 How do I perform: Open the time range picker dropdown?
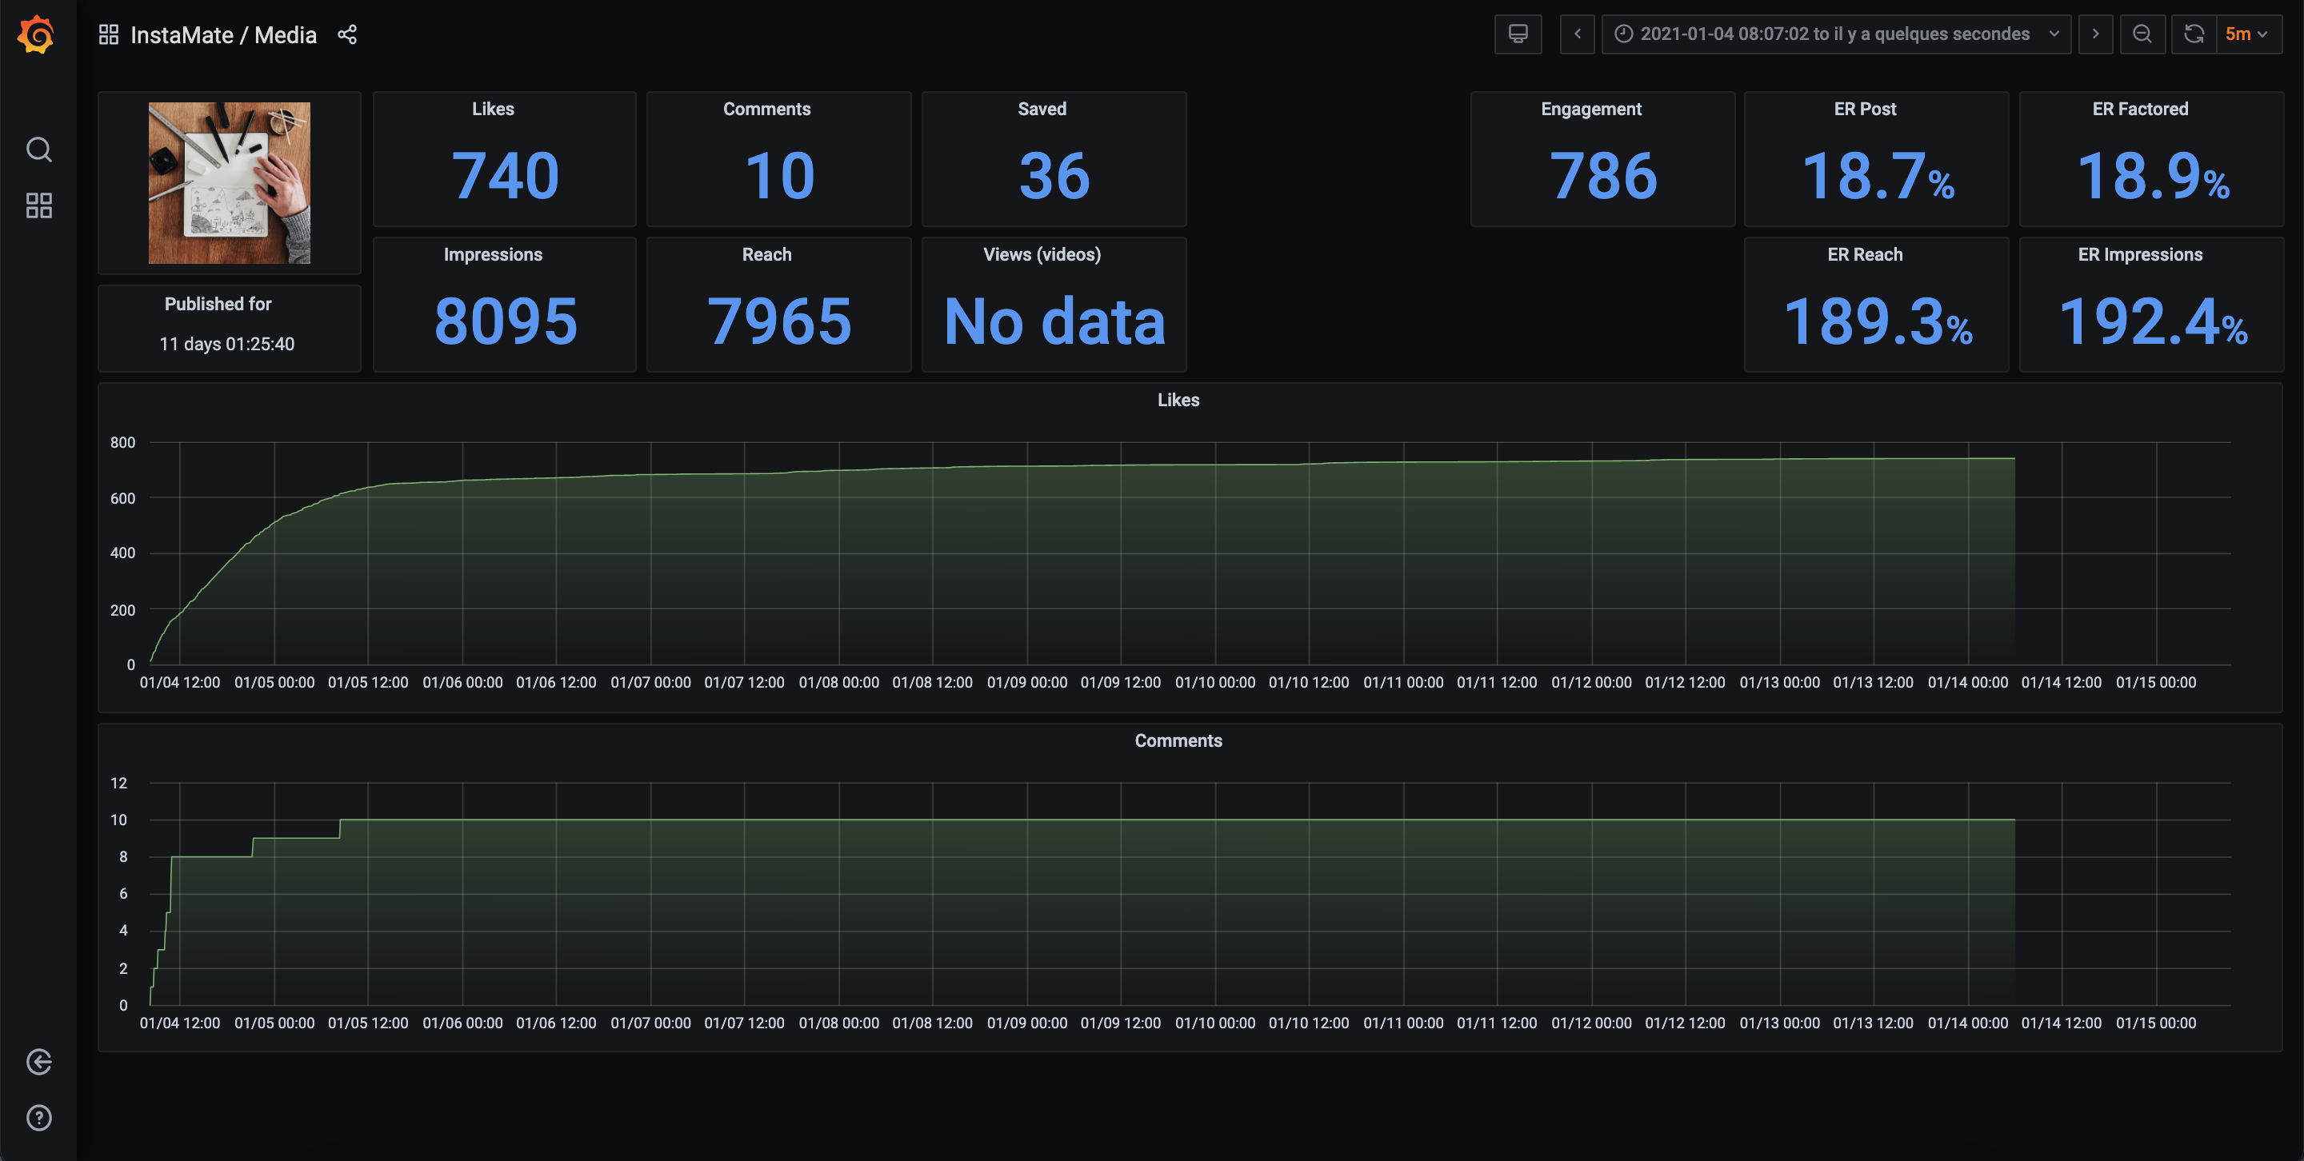coord(1835,34)
